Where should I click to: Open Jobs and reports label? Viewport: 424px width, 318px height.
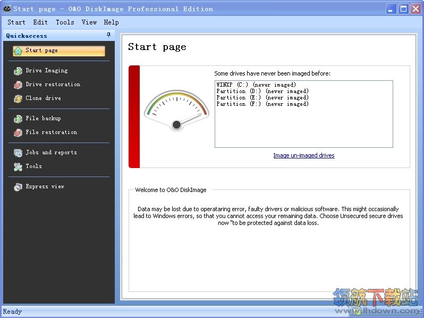[52, 153]
